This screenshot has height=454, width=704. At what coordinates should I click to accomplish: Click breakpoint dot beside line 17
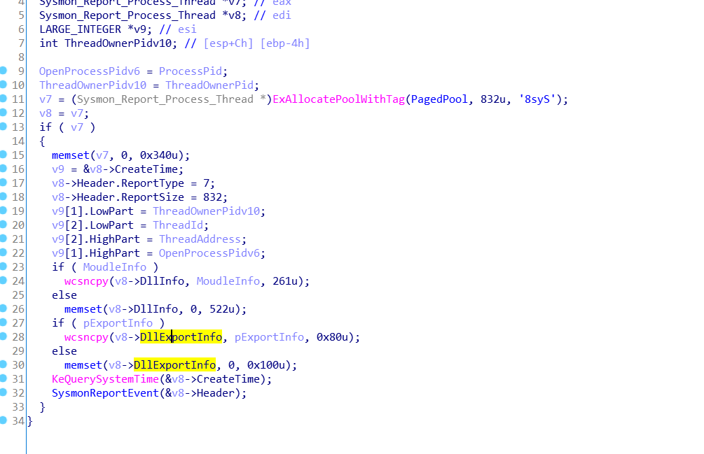coord(3,182)
